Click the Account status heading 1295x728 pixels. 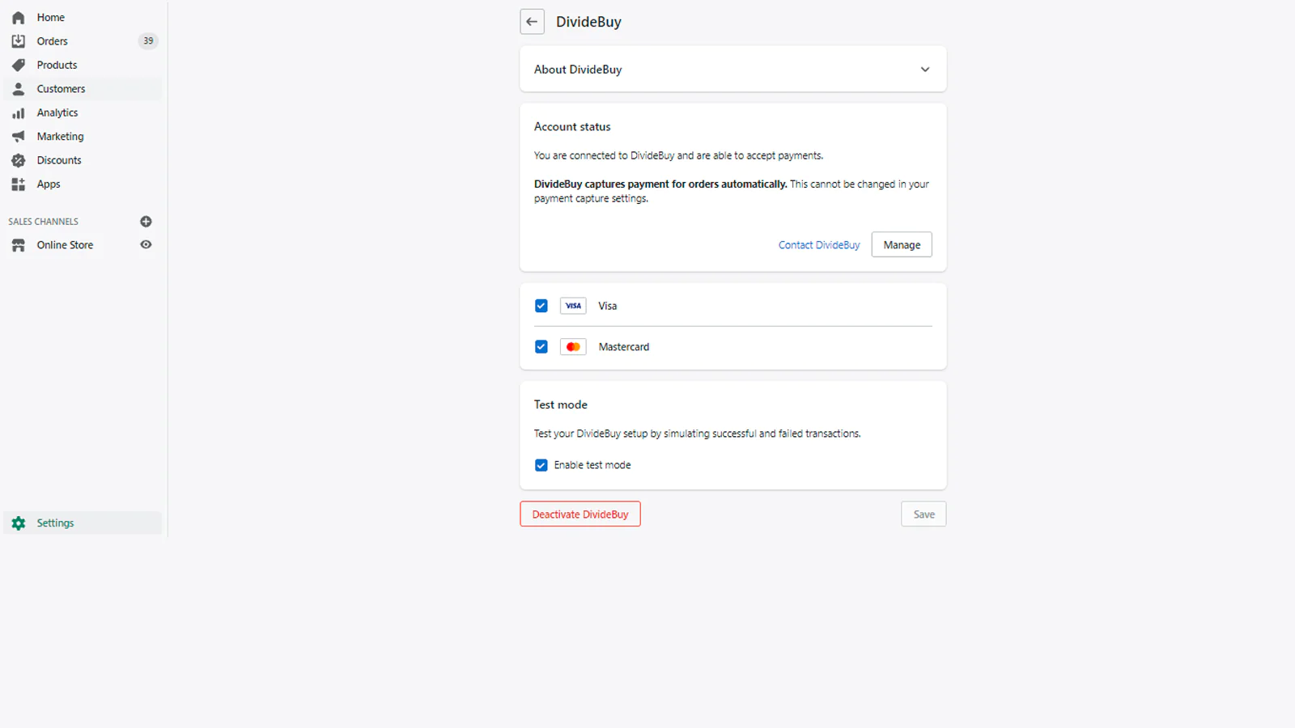(572, 127)
